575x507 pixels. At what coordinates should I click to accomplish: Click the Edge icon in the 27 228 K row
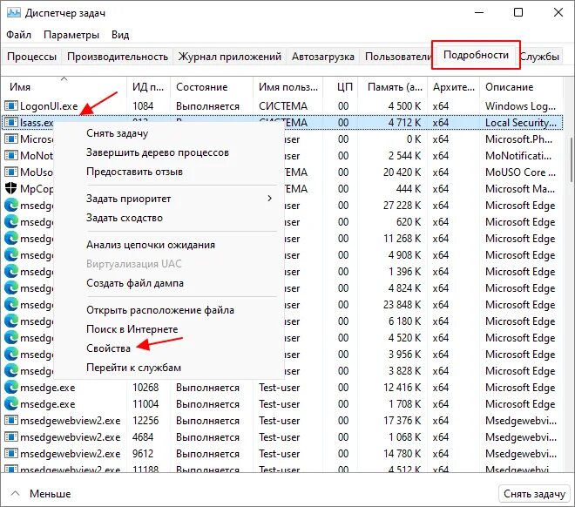click(x=11, y=205)
